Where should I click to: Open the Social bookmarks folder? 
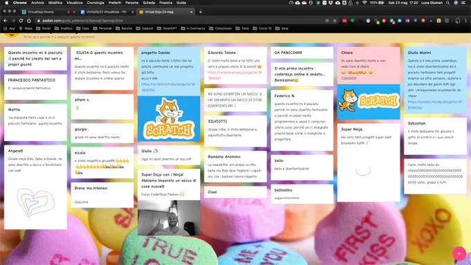[44, 28]
